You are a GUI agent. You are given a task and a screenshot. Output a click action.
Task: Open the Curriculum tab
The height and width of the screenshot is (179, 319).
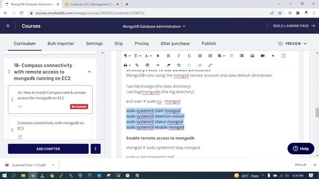(24, 43)
